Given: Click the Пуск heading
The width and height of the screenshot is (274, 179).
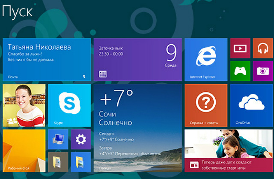Looking at the screenshot, I should point(17,12).
